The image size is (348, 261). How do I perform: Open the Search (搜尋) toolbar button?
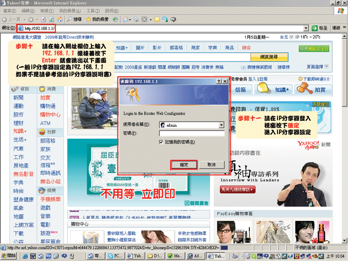(x=74, y=19)
